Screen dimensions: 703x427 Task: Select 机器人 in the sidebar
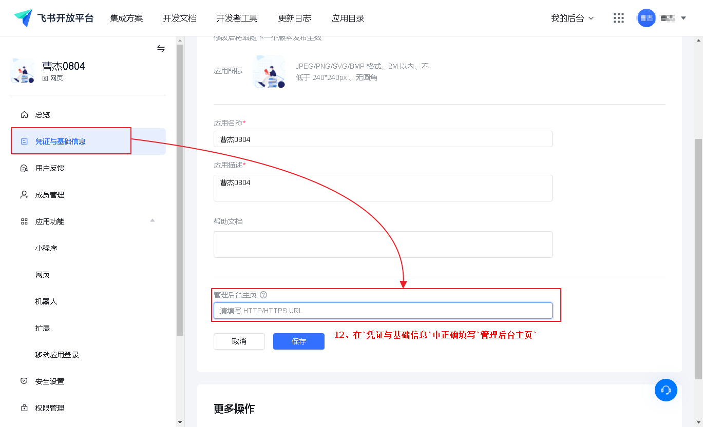[46, 301]
